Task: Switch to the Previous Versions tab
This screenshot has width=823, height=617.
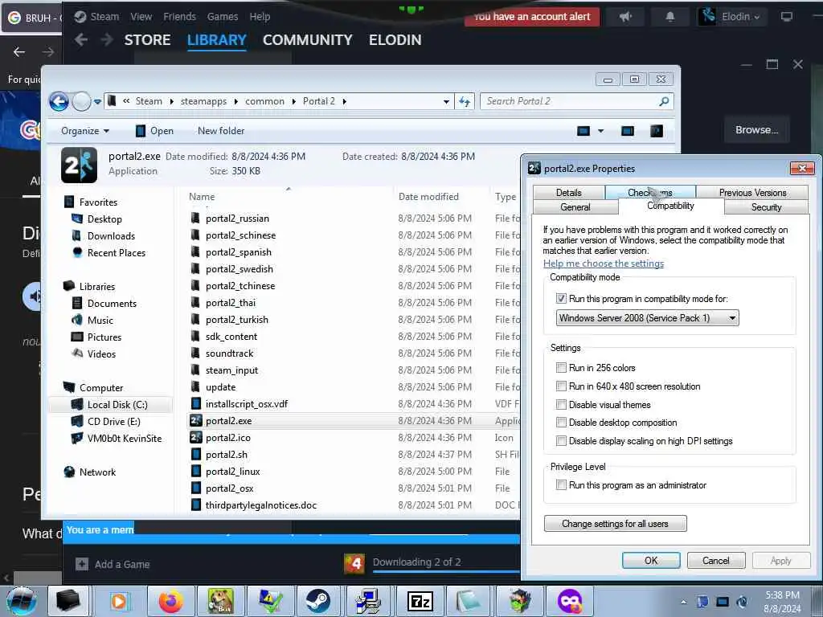Action: 752,193
